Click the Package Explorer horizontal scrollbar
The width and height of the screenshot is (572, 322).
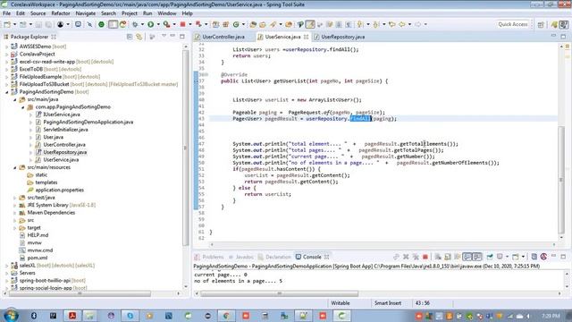click(x=80, y=293)
